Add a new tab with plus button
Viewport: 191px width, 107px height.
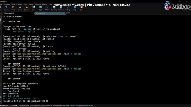(x=68, y=13)
